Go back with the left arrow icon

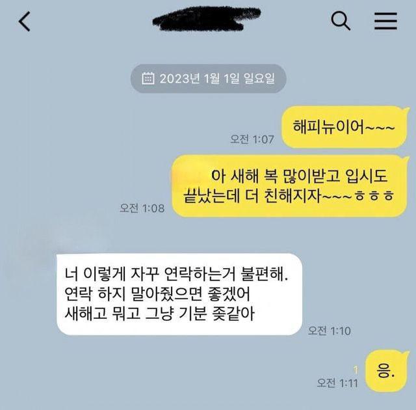pos(24,21)
